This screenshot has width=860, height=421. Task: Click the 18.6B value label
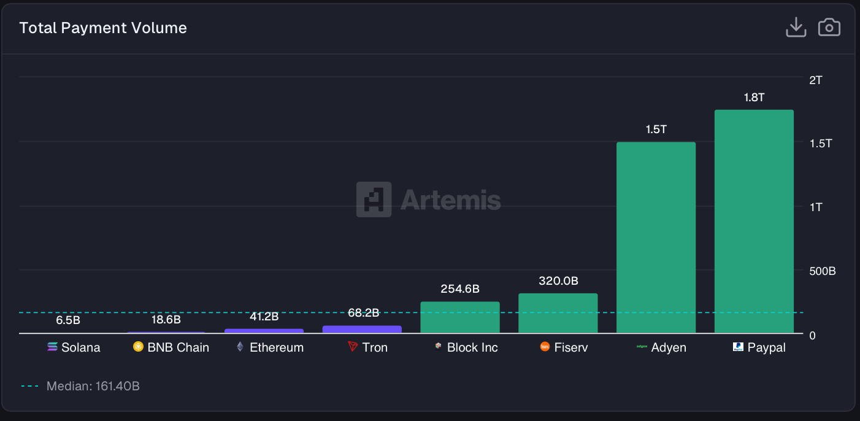[x=166, y=320]
